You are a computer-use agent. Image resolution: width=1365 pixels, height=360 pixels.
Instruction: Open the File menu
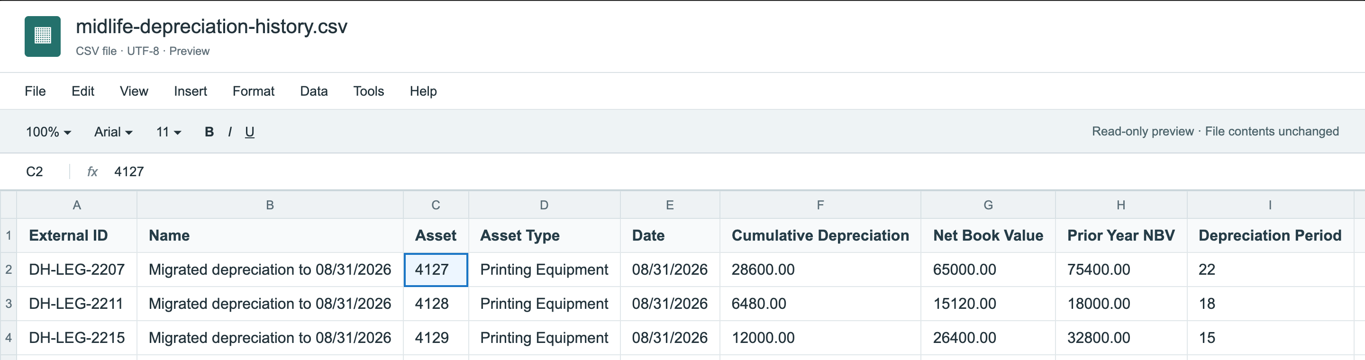(x=35, y=91)
